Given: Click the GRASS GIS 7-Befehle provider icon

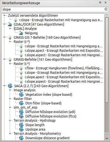Looking at the screenshot, I should (10, 38).
